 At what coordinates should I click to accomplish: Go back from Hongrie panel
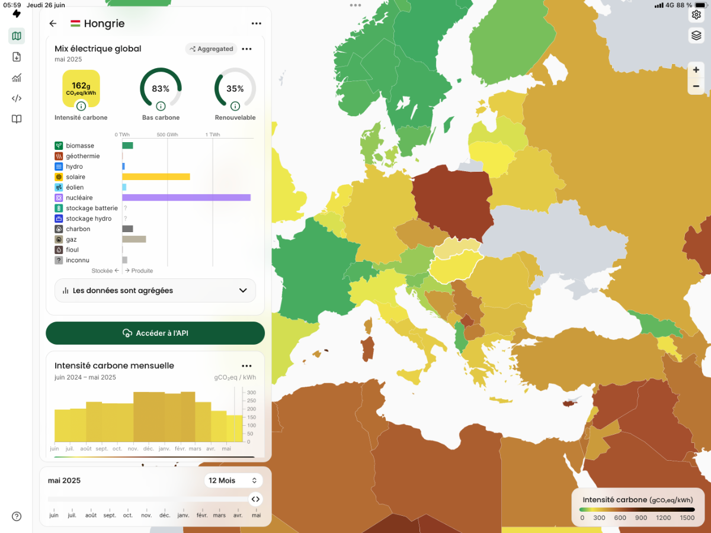point(53,24)
